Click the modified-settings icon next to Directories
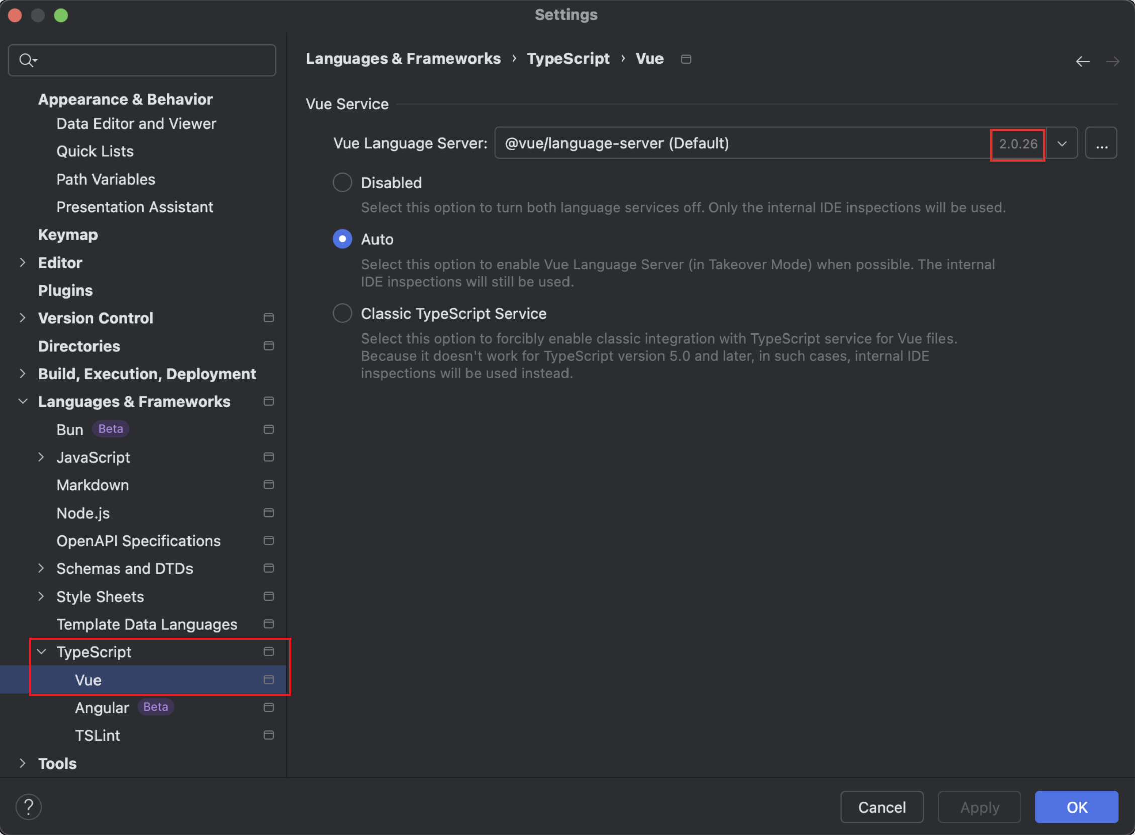 (x=269, y=346)
